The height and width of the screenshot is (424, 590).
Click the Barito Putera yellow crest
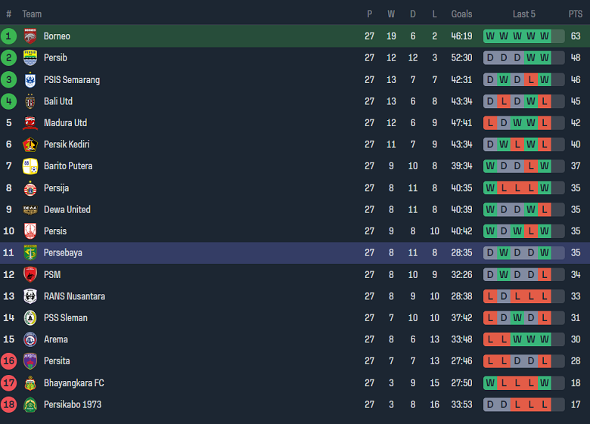point(30,166)
